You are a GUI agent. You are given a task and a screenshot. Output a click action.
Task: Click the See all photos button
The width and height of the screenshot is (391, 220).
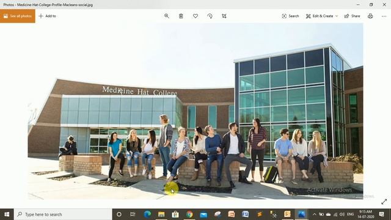pyautogui.click(x=18, y=16)
